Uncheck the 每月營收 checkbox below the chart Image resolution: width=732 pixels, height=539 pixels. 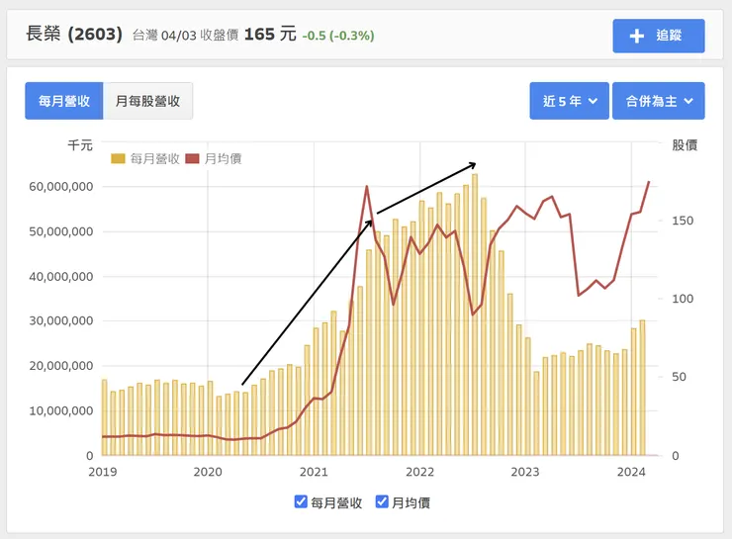(301, 502)
